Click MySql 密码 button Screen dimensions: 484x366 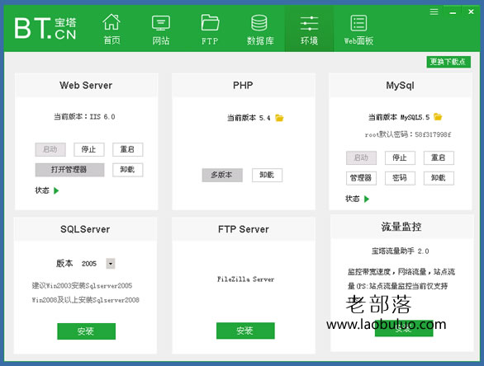(400, 178)
